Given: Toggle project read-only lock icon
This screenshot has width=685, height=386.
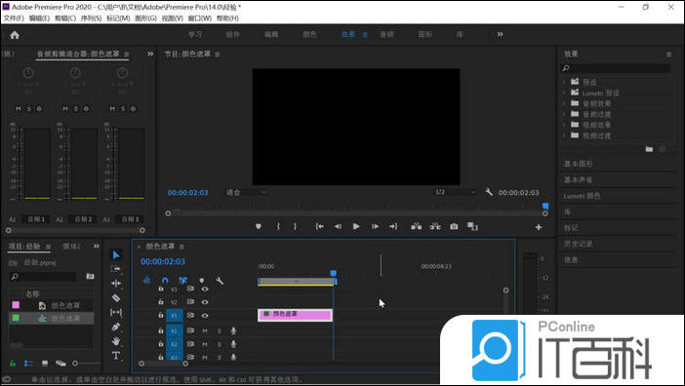Looking at the screenshot, I should pos(13,364).
